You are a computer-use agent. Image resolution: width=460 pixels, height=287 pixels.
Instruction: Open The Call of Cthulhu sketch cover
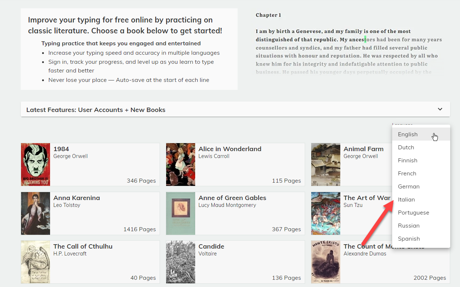point(36,262)
